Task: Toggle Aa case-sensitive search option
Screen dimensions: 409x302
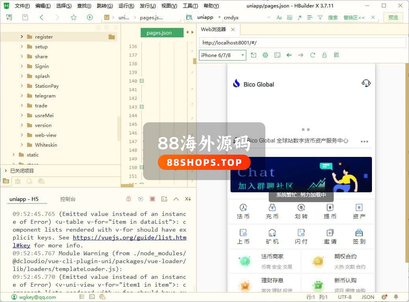Action: click(x=279, y=17)
